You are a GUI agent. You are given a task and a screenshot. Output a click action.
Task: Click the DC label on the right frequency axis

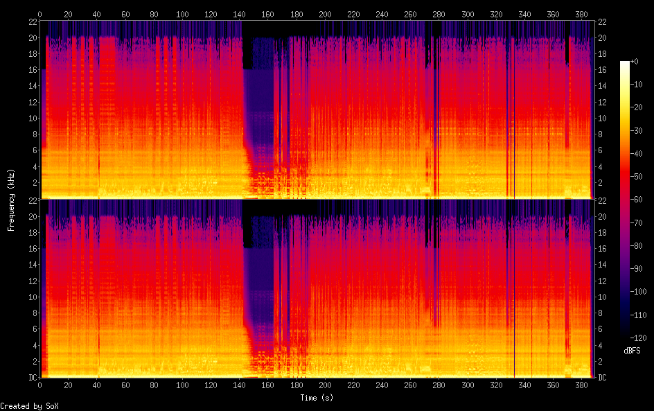[603, 378]
